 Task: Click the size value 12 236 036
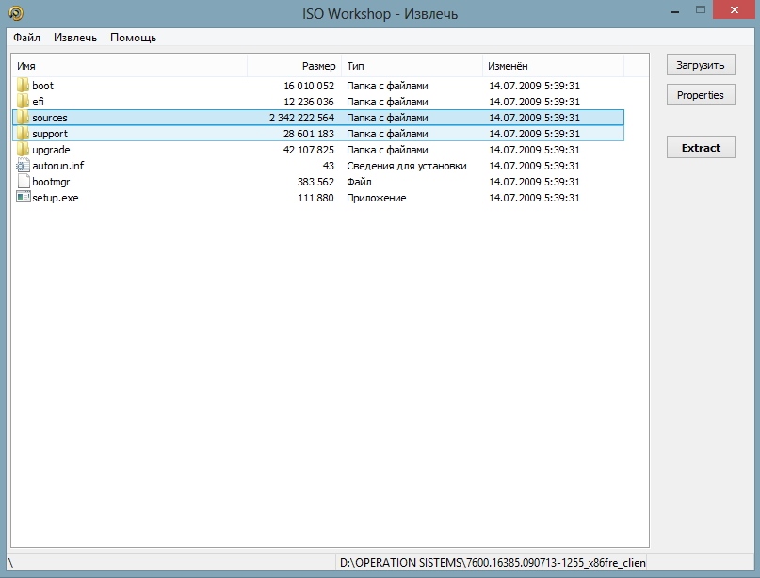point(309,102)
